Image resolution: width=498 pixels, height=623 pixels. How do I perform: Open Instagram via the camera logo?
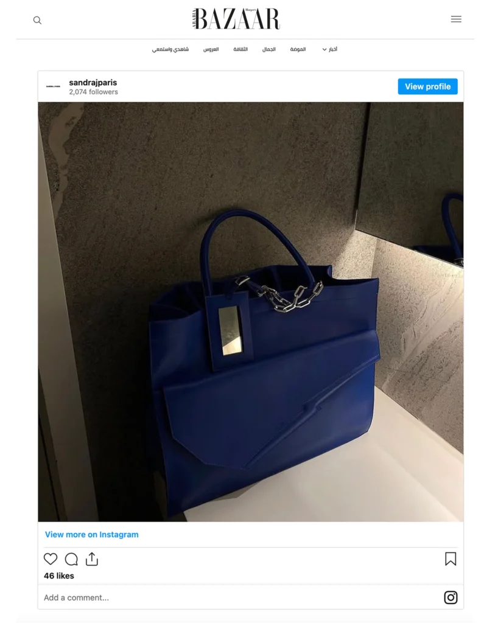coord(451,597)
